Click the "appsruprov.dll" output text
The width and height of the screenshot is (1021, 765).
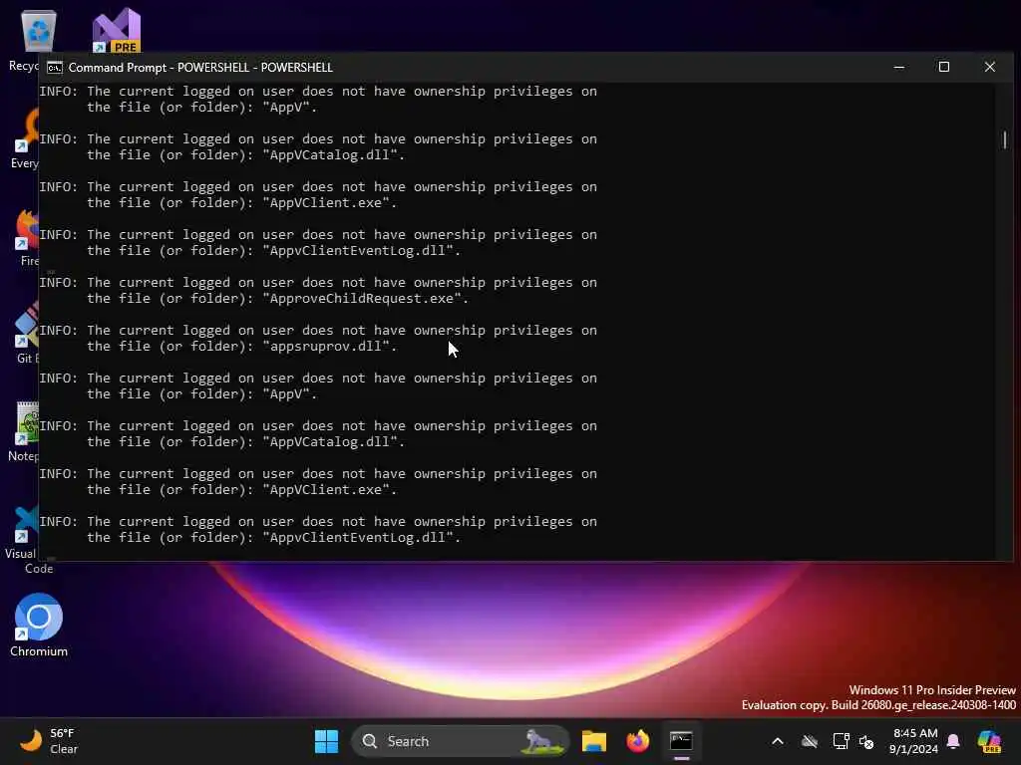click(329, 346)
